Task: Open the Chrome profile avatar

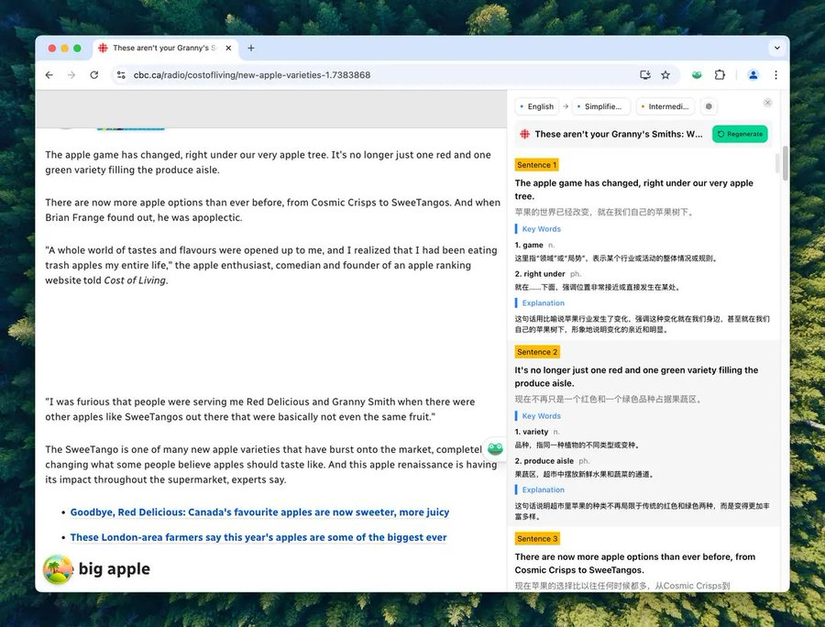Action: tap(753, 75)
